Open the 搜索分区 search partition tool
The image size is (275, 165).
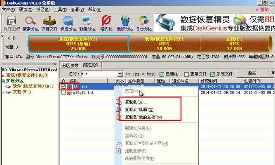click(x=31, y=23)
